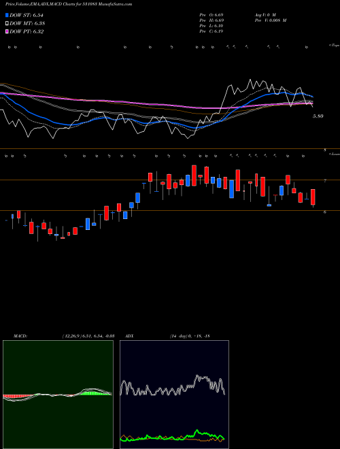Click the 8 price level axis label

point(325,150)
